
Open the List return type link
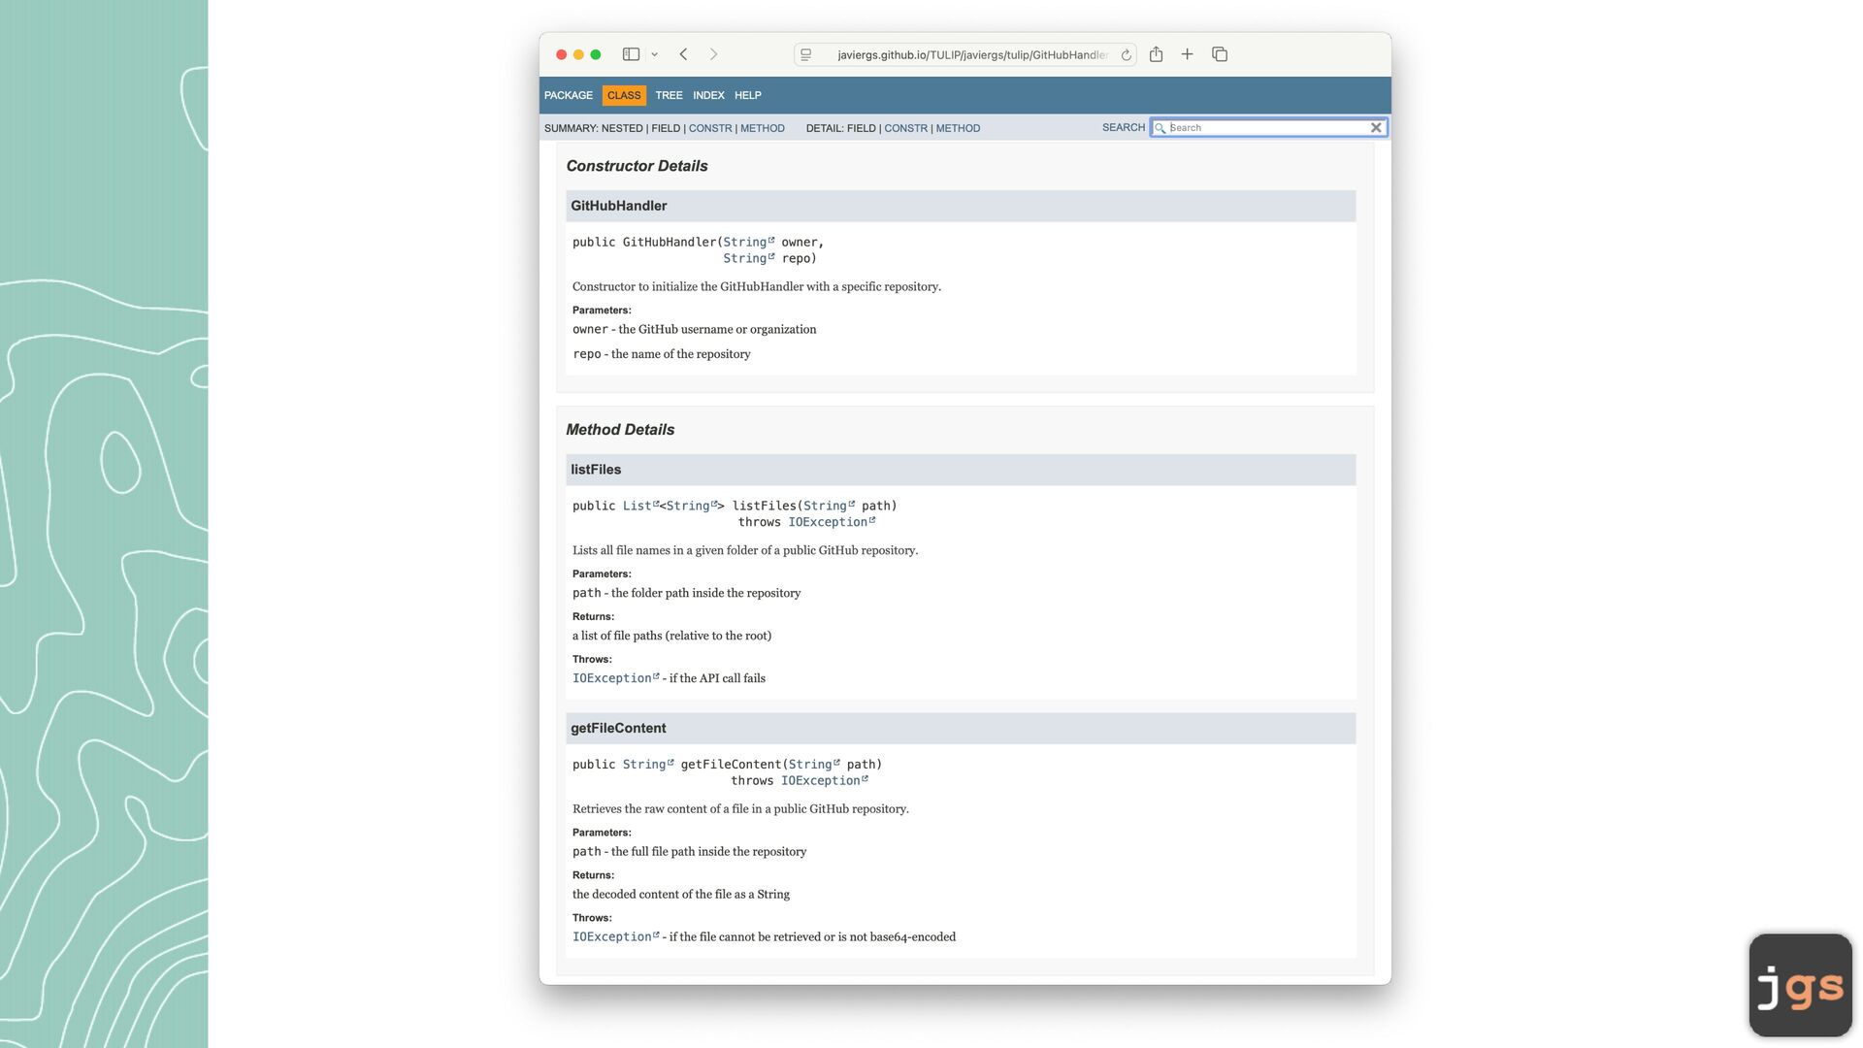(640, 506)
